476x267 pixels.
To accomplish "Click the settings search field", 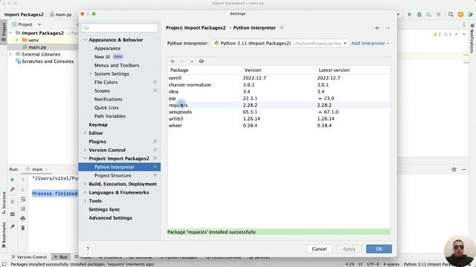I will pyautogui.click(x=120, y=28).
